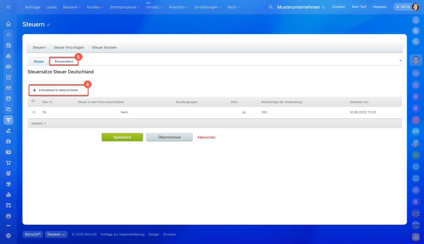Open the settings gear icon in sidebar
This screenshot has height=244, width=424.
click(8, 235)
